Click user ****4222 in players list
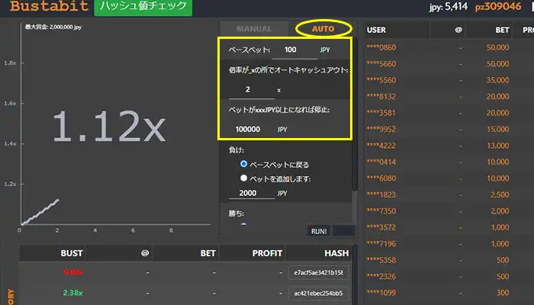Image resolution: width=534 pixels, height=305 pixels. click(381, 146)
